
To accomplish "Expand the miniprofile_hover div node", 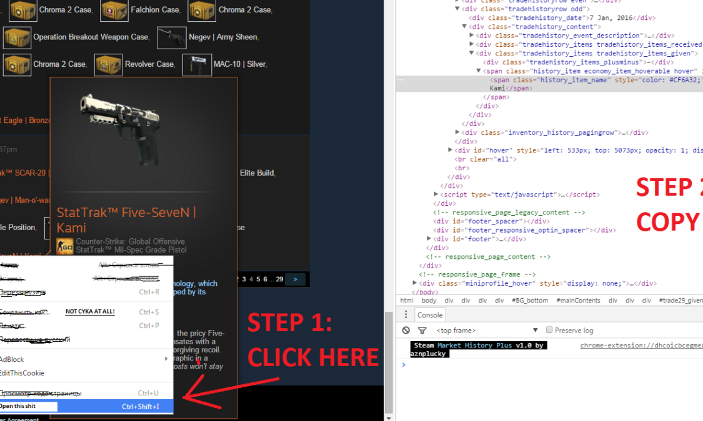I will click(x=415, y=283).
